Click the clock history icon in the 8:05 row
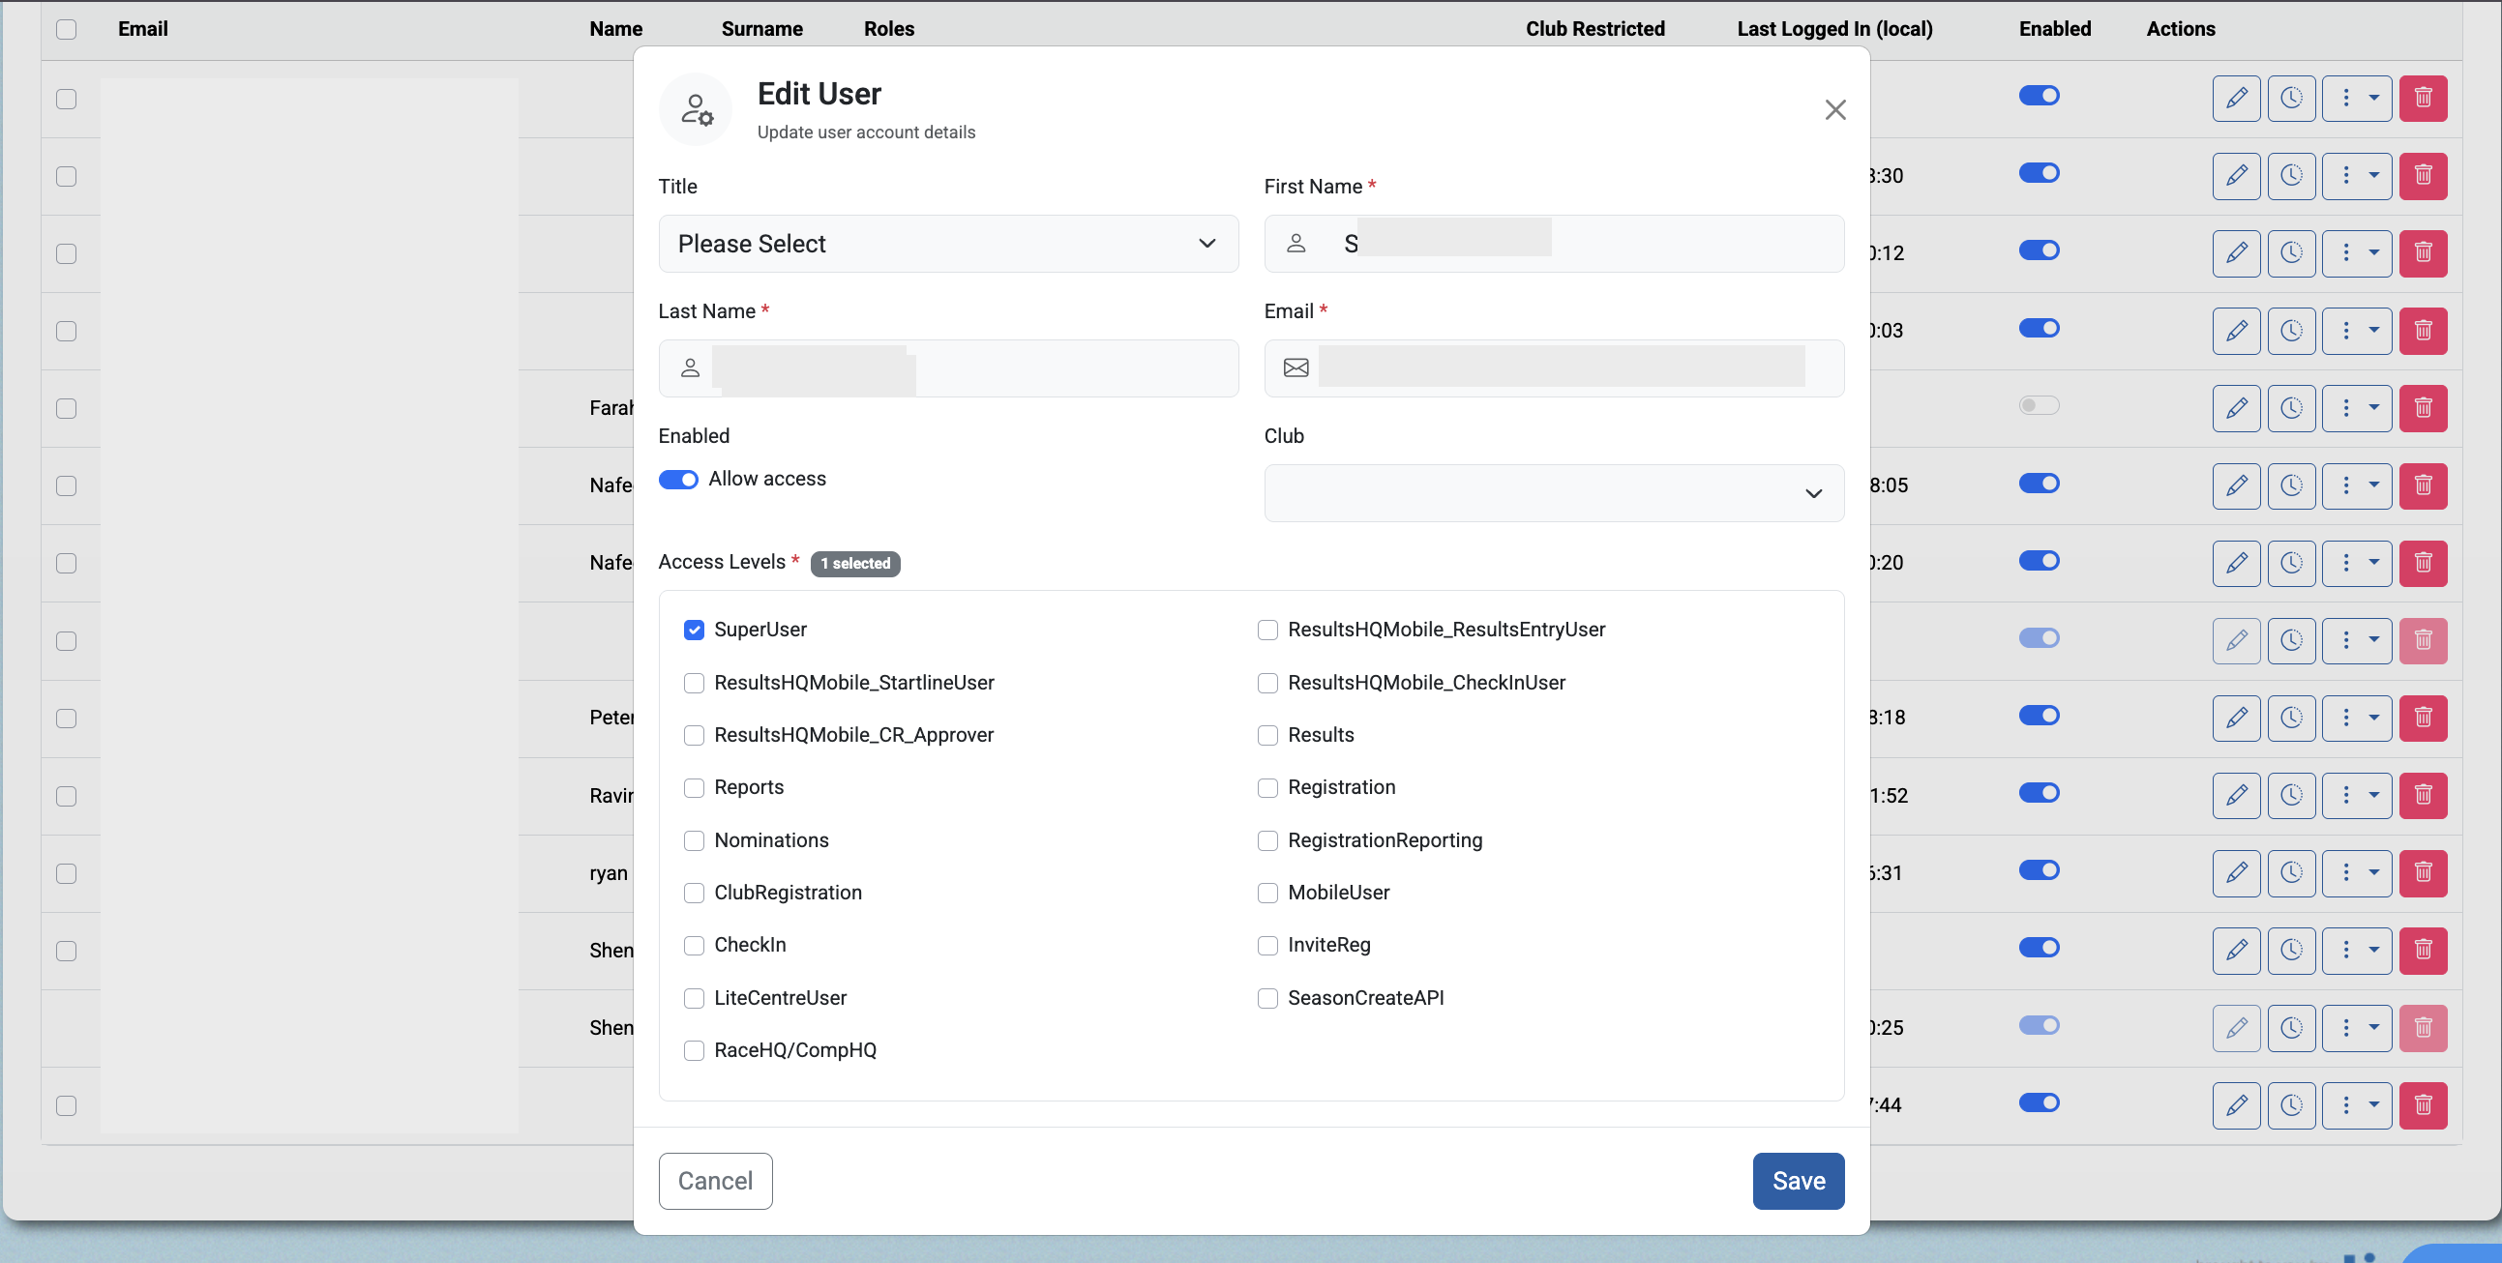This screenshot has height=1263, width=2502. click(x=2291, y=485)
